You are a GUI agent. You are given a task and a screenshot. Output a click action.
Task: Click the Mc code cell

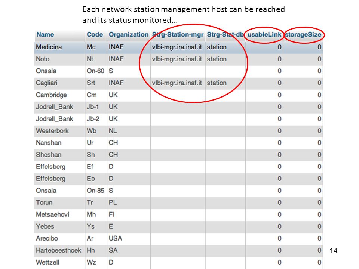point(91,47)
